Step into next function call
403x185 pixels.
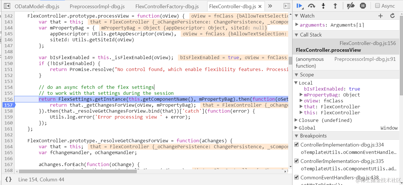point(323,6)
